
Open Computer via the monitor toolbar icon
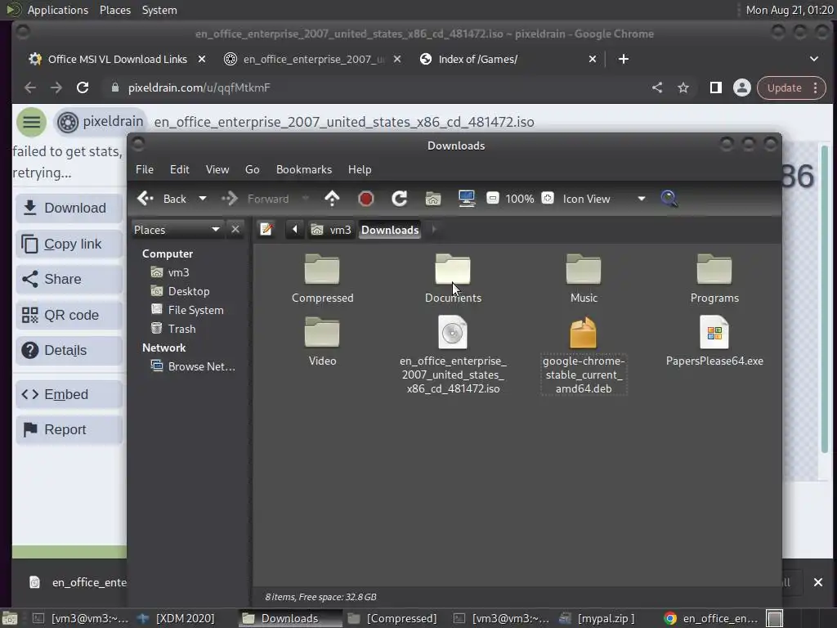point(467,199)
